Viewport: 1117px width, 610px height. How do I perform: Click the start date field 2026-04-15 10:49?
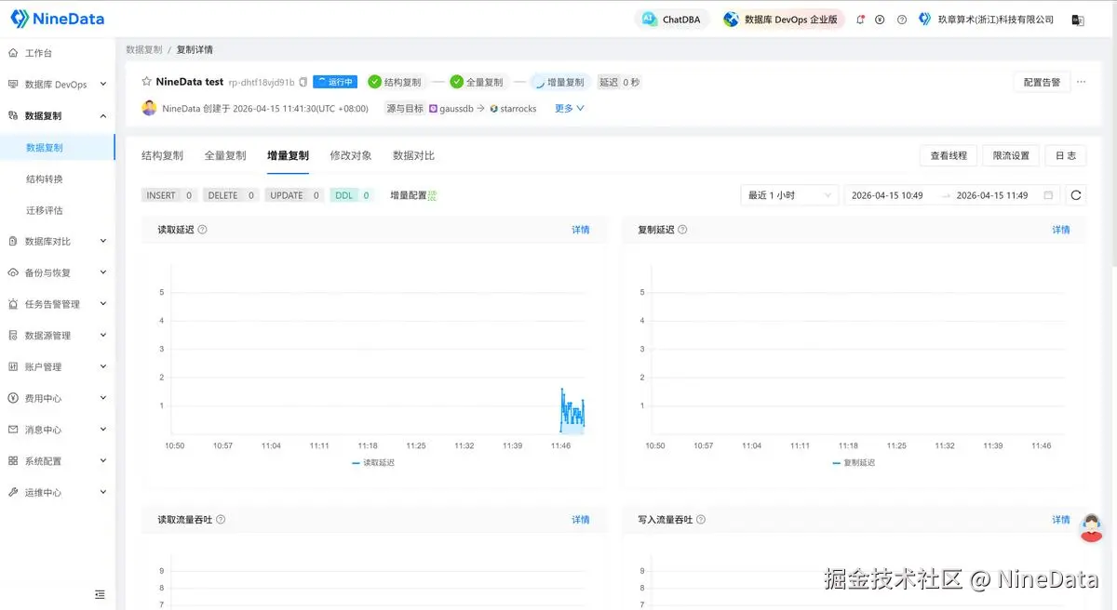[x=887, y=195]
